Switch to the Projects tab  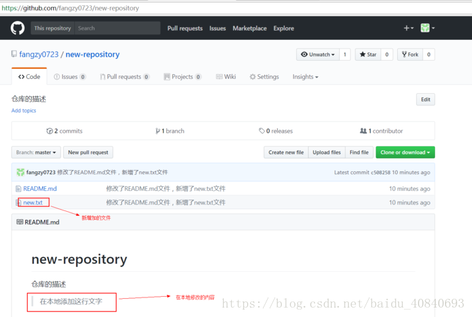[x=183, y=77]
